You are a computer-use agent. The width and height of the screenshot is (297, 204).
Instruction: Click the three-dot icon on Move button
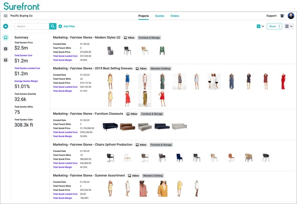pos(279,26)
